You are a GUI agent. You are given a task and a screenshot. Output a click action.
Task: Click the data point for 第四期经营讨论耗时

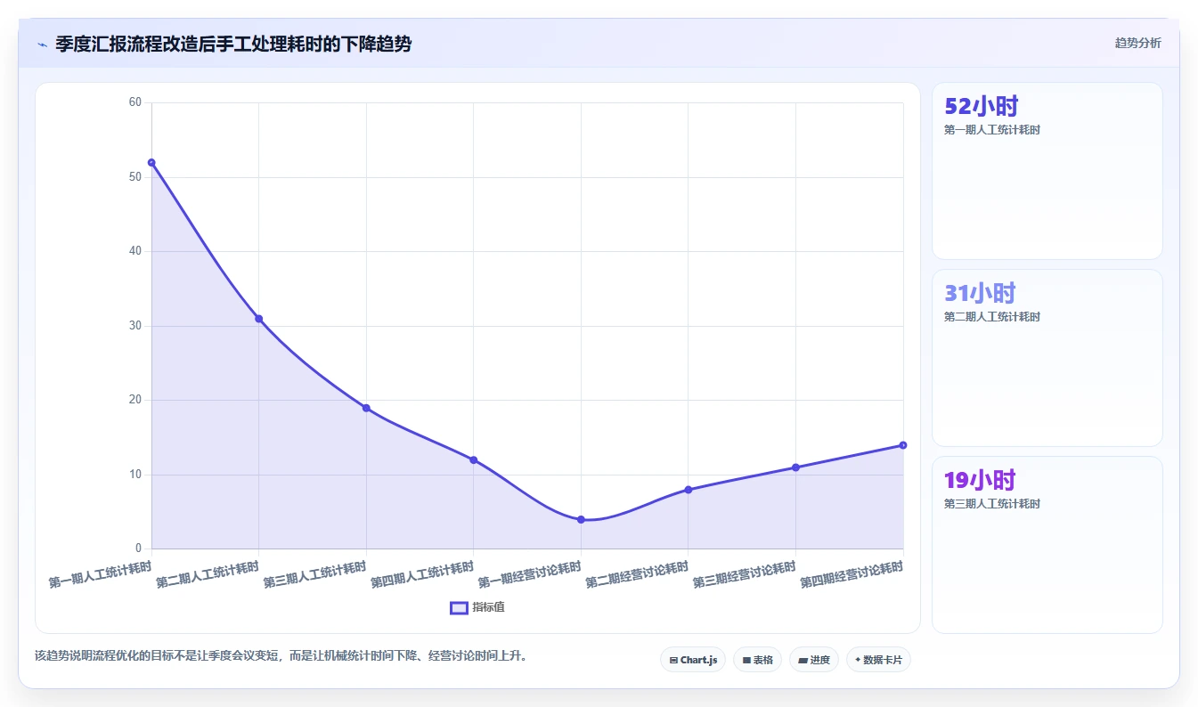[903, 445]
